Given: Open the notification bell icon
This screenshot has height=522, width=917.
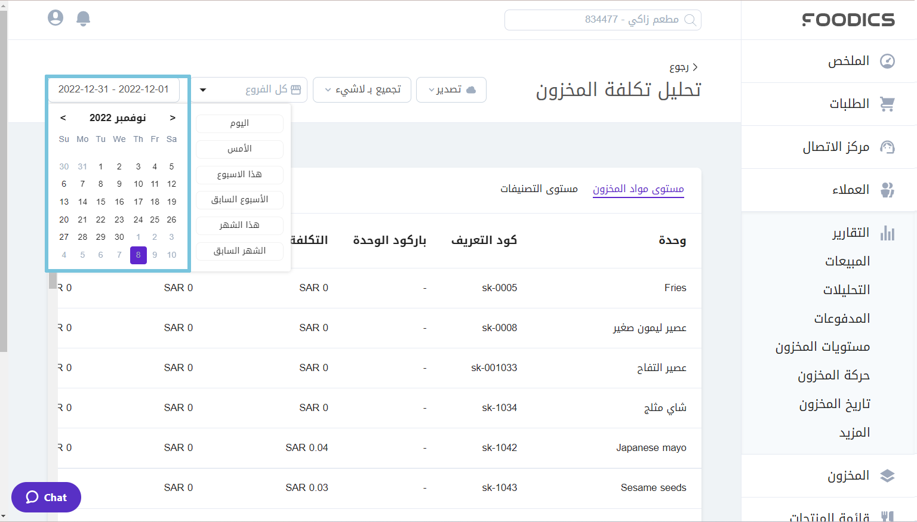Looking at the screenshot, I should [x=84, y=18].
